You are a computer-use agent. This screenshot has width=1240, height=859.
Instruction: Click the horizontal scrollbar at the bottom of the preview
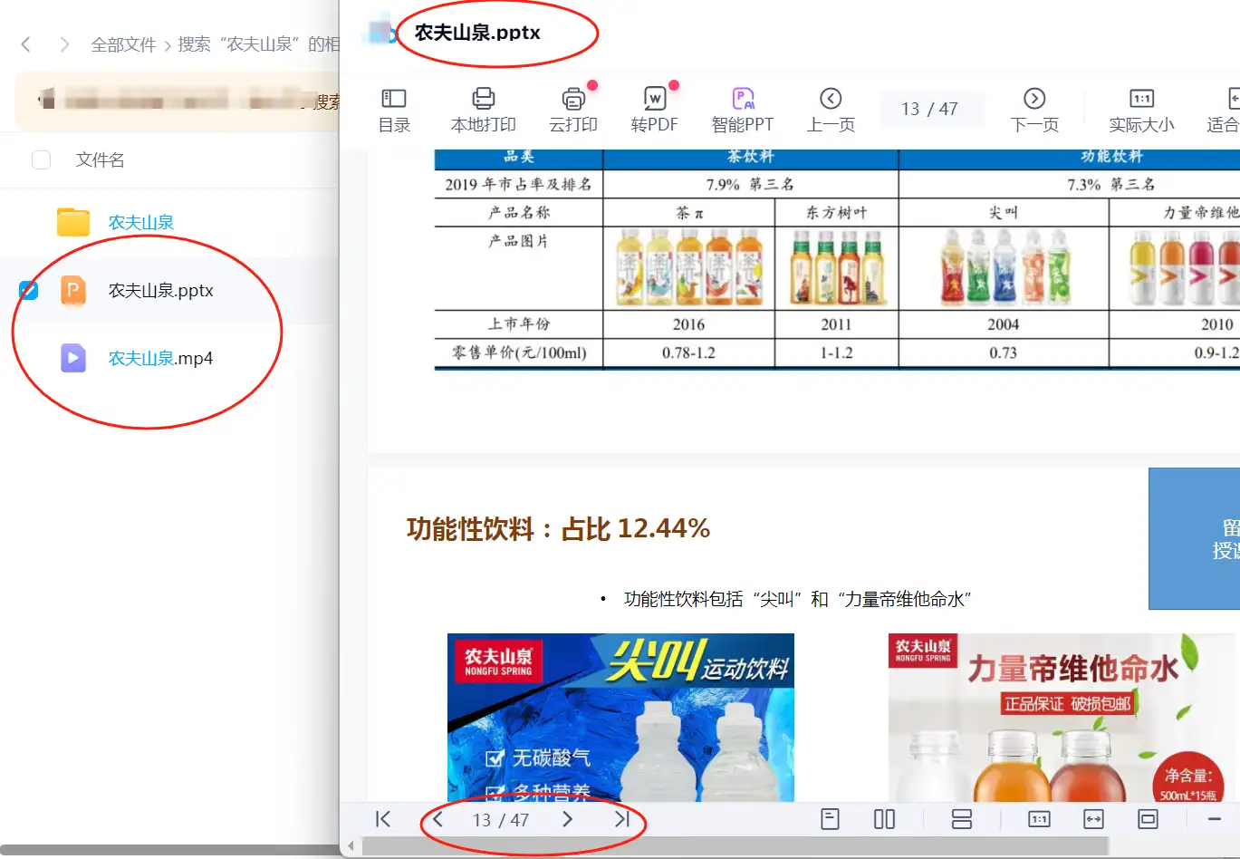pos(735,847)
